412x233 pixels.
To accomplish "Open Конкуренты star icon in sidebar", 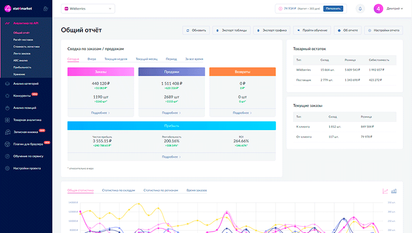I will (7, 95).
